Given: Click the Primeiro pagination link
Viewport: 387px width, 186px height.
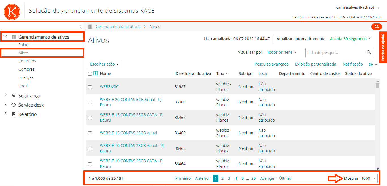Looking at the screenshot, I should [x=183, y=178].
